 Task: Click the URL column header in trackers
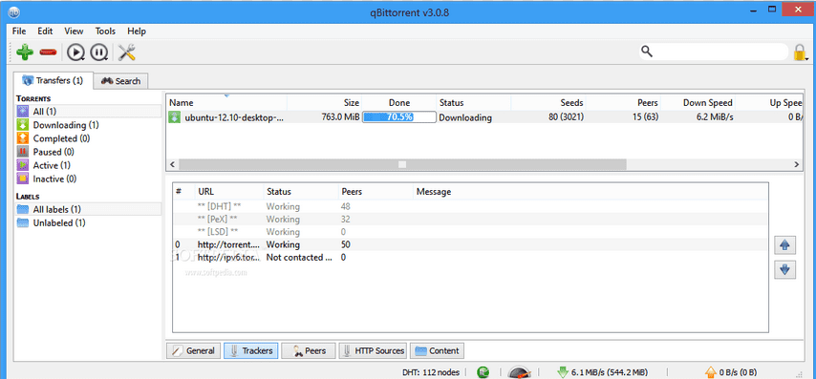tap(229, 192)
